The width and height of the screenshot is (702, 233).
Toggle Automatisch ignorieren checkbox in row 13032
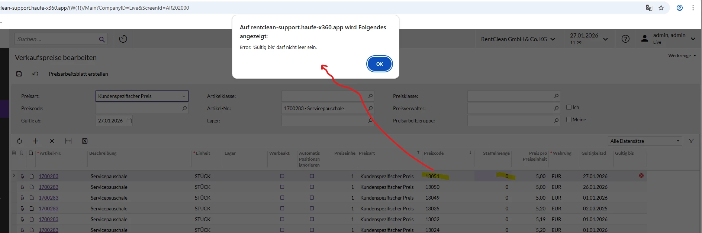(x=312, y=219)
